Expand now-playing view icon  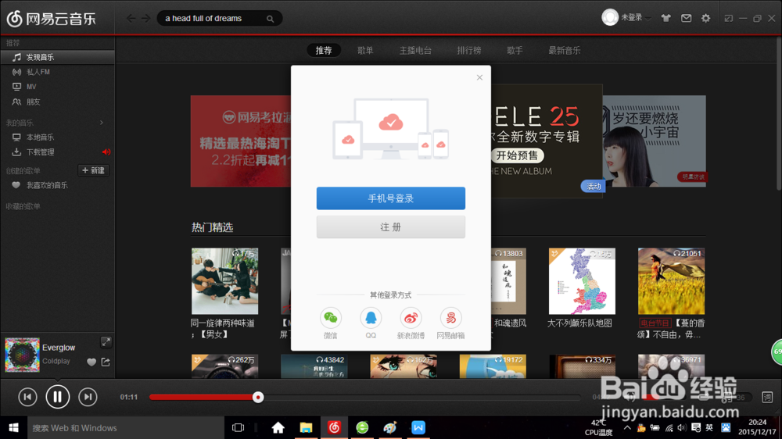pos(106,342)
